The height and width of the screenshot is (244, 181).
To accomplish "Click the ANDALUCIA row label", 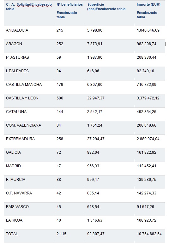I will 17,30.
